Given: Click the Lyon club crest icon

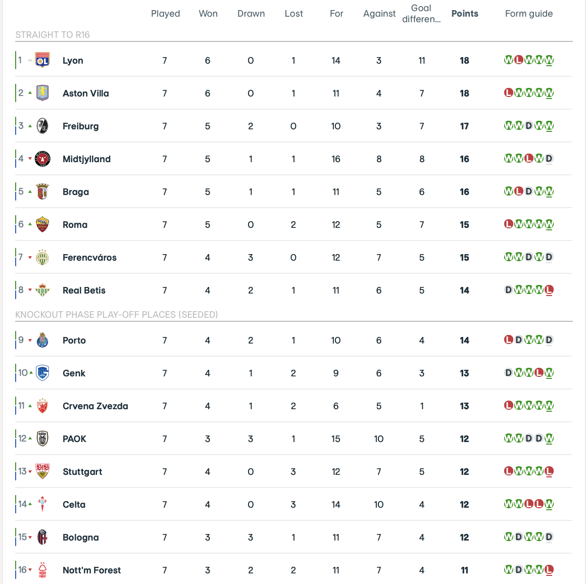Looking at the screenshot, I should point(42,61).
